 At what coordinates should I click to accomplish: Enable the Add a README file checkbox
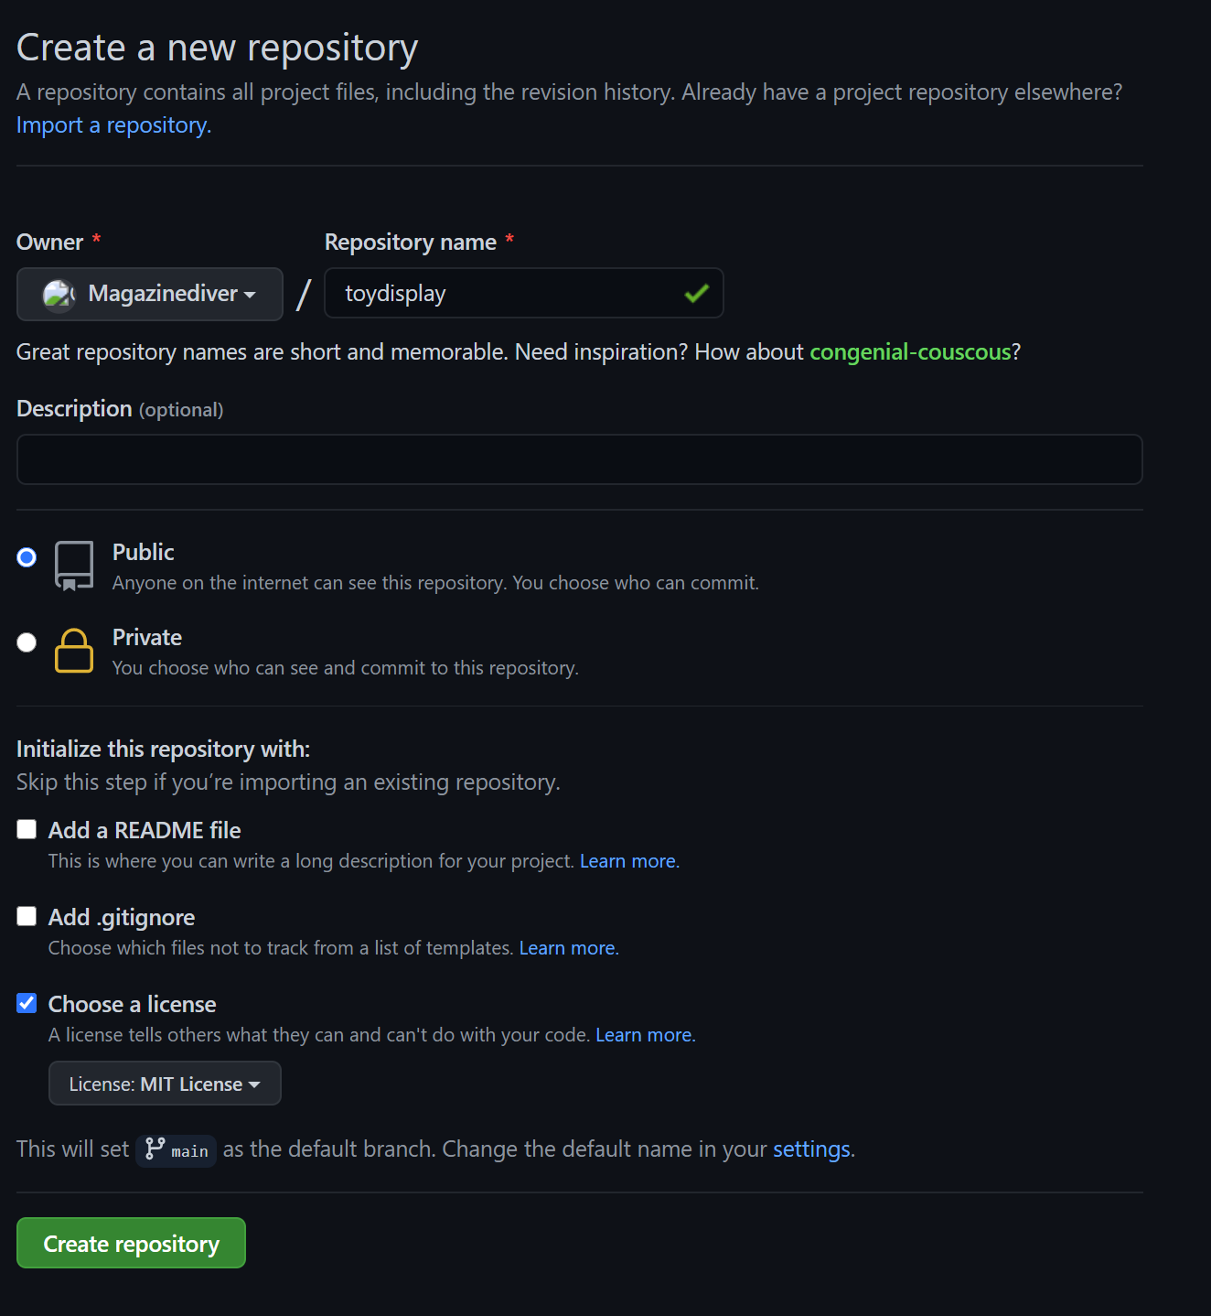pyautogui.click(x=27, y=829)
